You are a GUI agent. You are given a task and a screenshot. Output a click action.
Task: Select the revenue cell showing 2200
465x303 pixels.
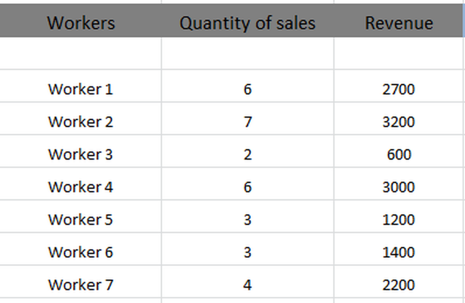pyautogui.click(x=398, y=285)
